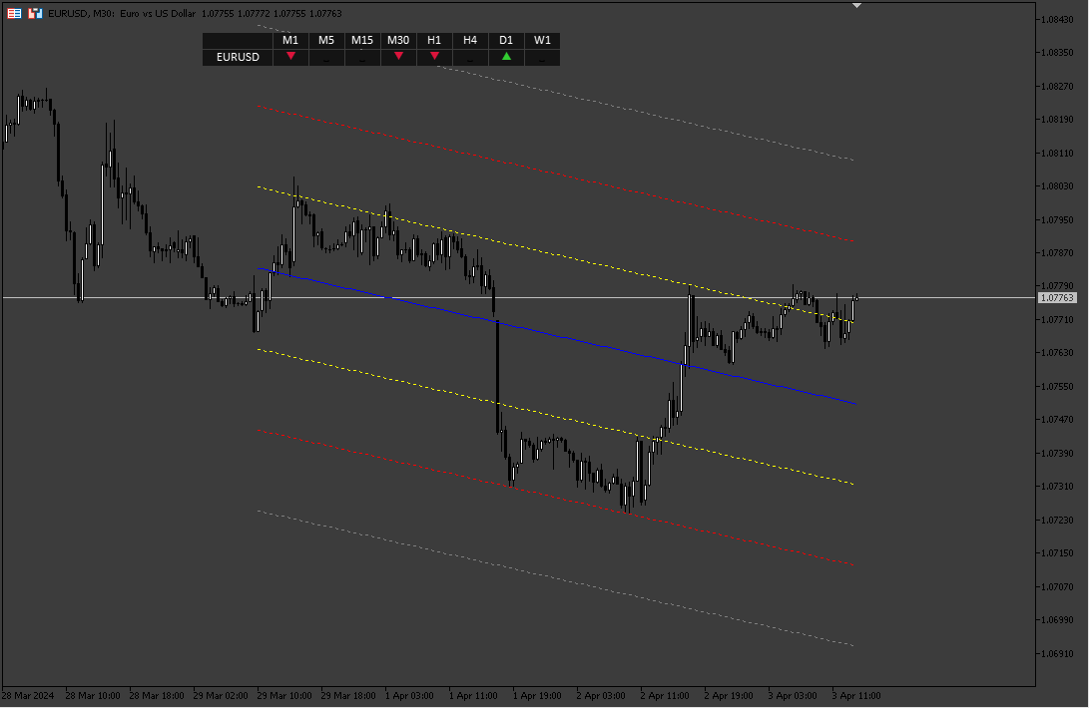Click the W1 timeframe header

[x=542, y=40]
